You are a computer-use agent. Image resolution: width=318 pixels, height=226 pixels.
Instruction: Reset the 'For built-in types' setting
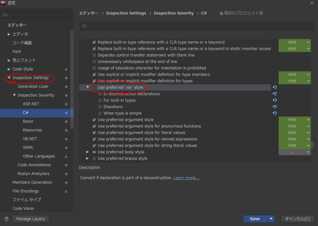pyautogui.click(x=275, y=100)
